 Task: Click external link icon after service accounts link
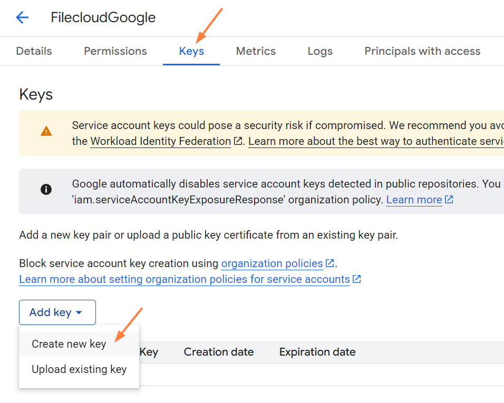[357, 279]
